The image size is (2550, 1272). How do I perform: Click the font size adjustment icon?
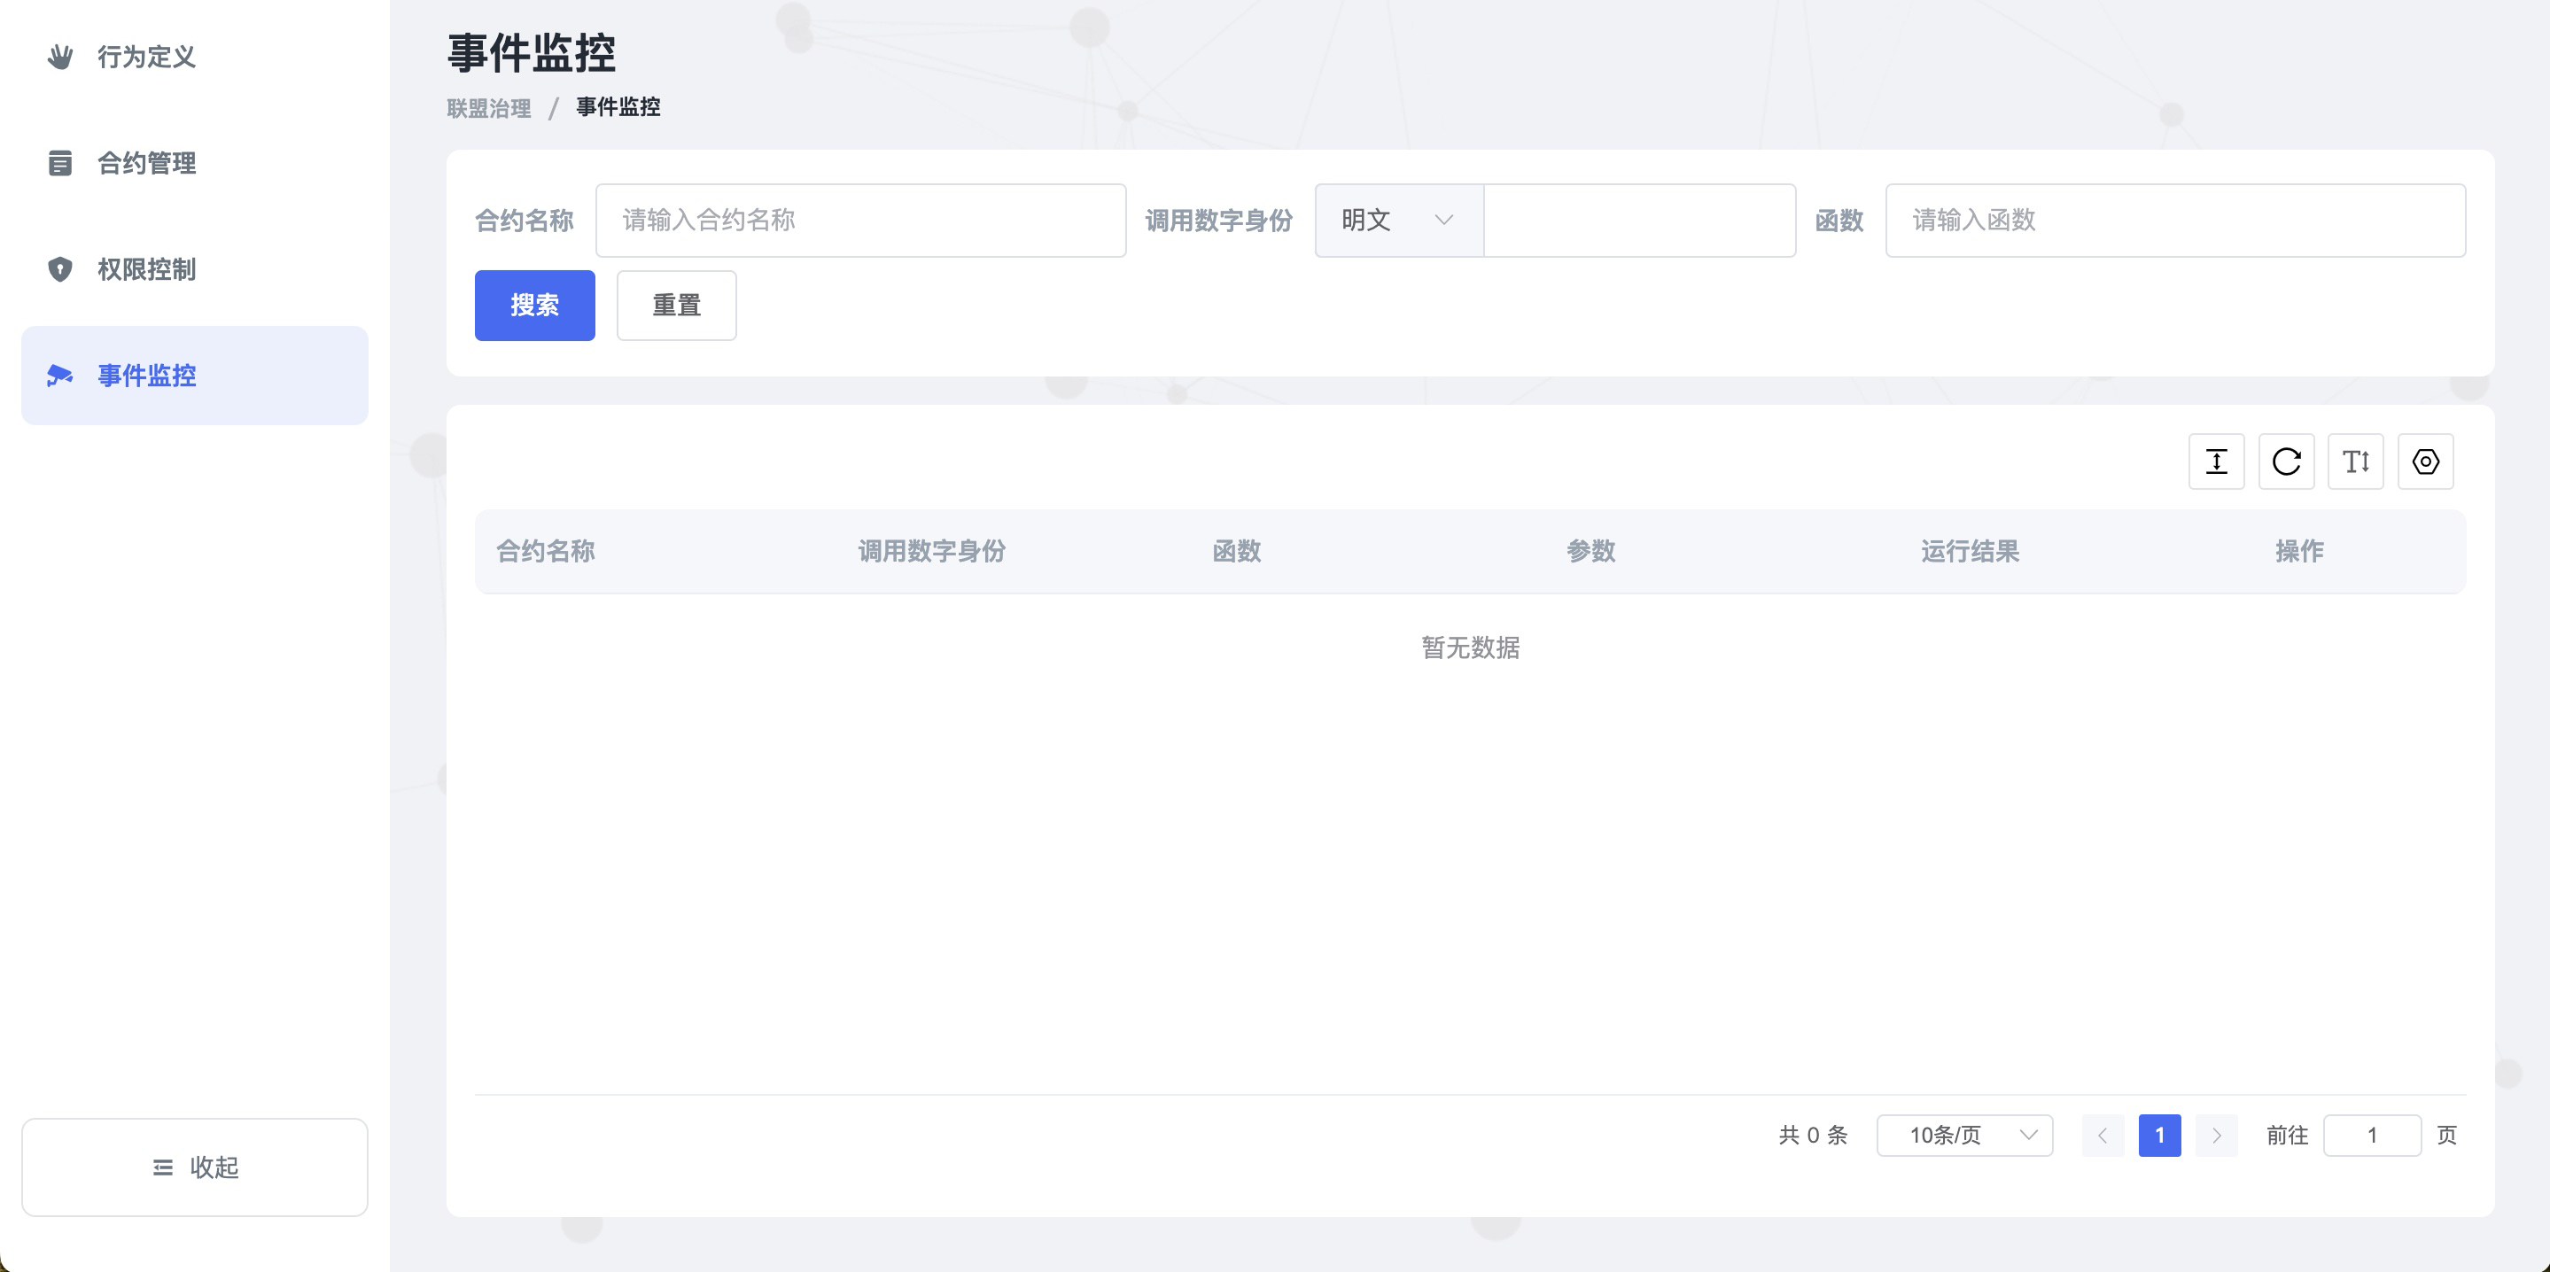tap(2355, 461)
